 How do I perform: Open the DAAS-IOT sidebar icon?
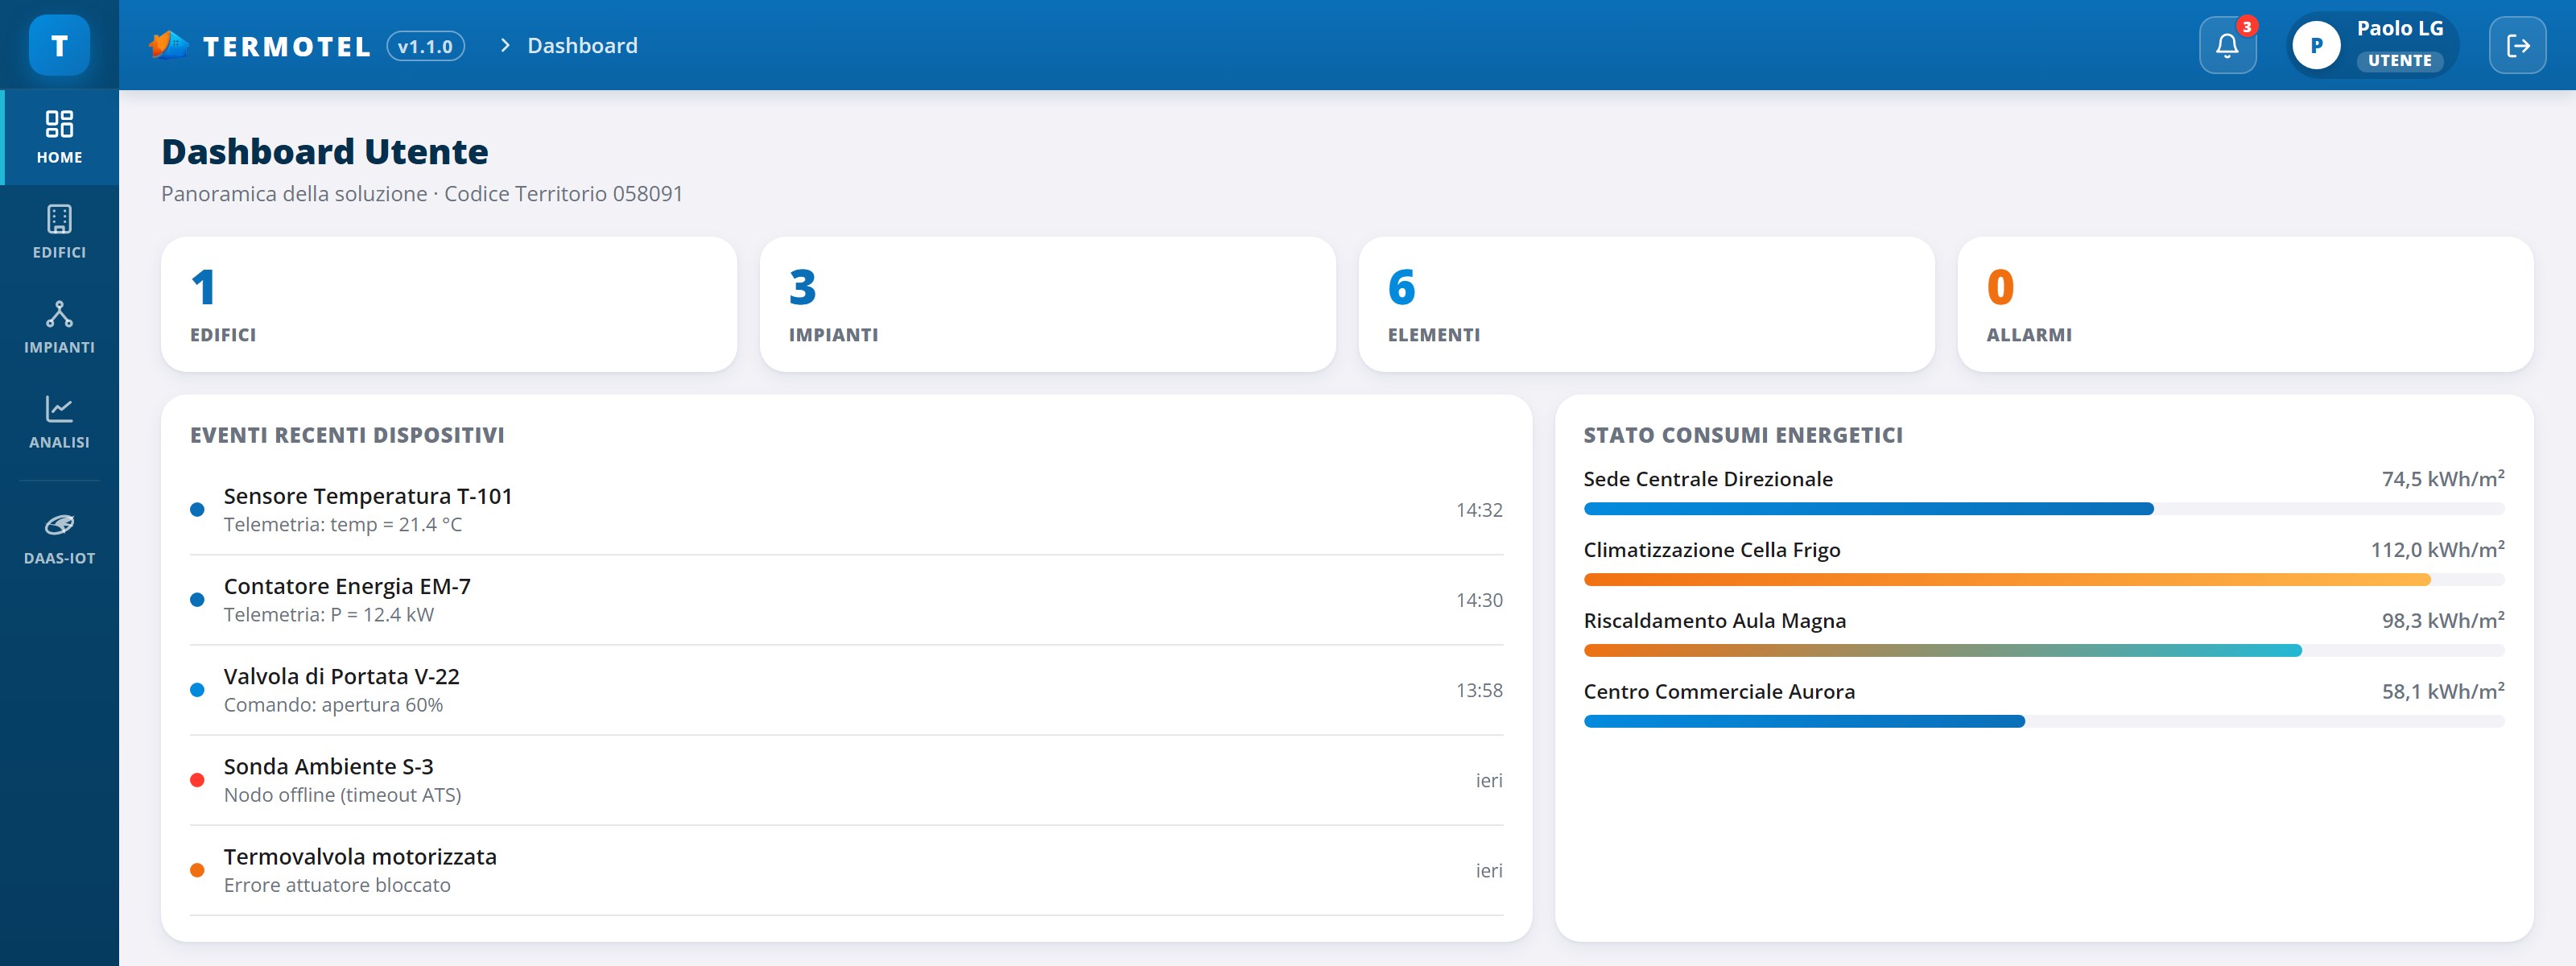tap(59, 525)
